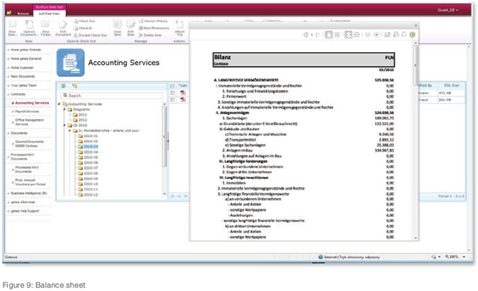Select single page view in viewer toolbar
The width and height of the screenshot is (478, 291).
[329, 35]
